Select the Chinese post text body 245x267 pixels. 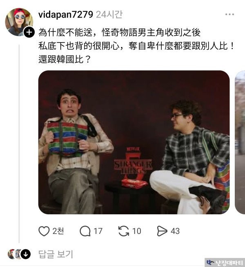tap(136, 46)
